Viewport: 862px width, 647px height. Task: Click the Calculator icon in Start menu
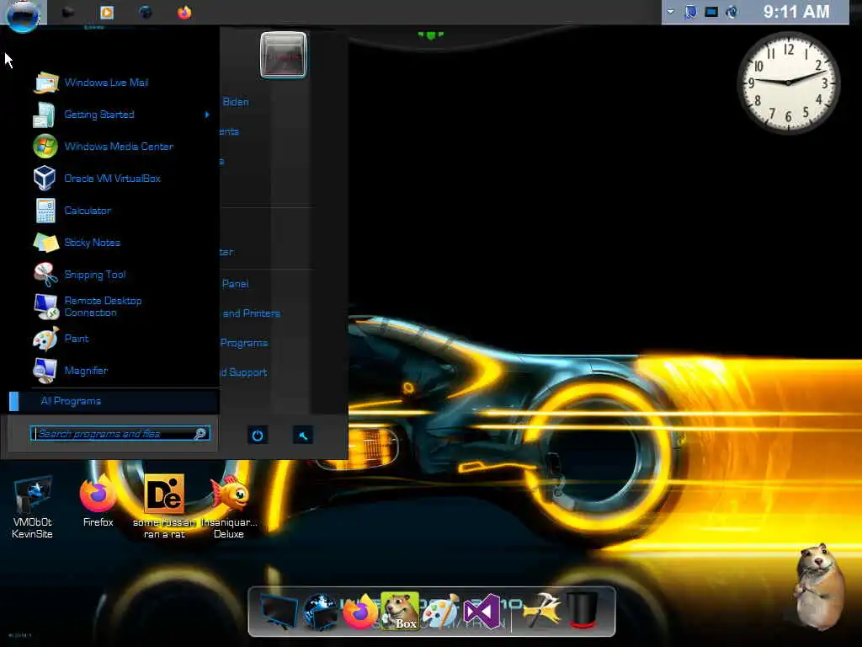point(45,210)
